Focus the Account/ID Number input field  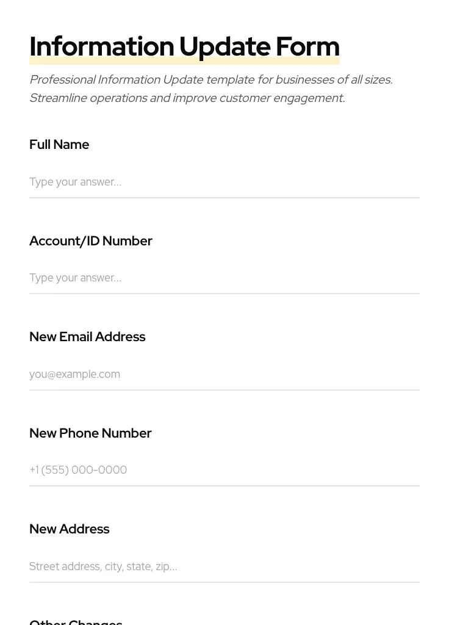224,278
